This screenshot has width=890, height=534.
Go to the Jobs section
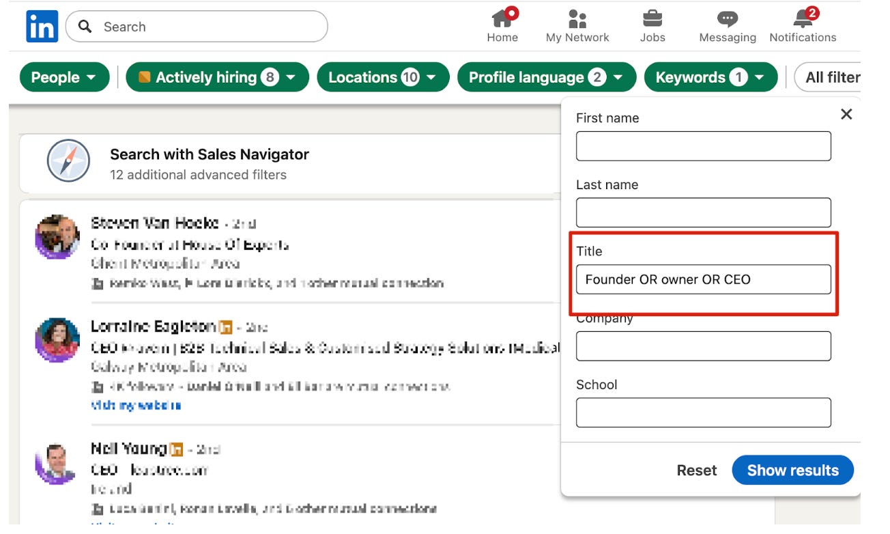click(x=652, y=26)
